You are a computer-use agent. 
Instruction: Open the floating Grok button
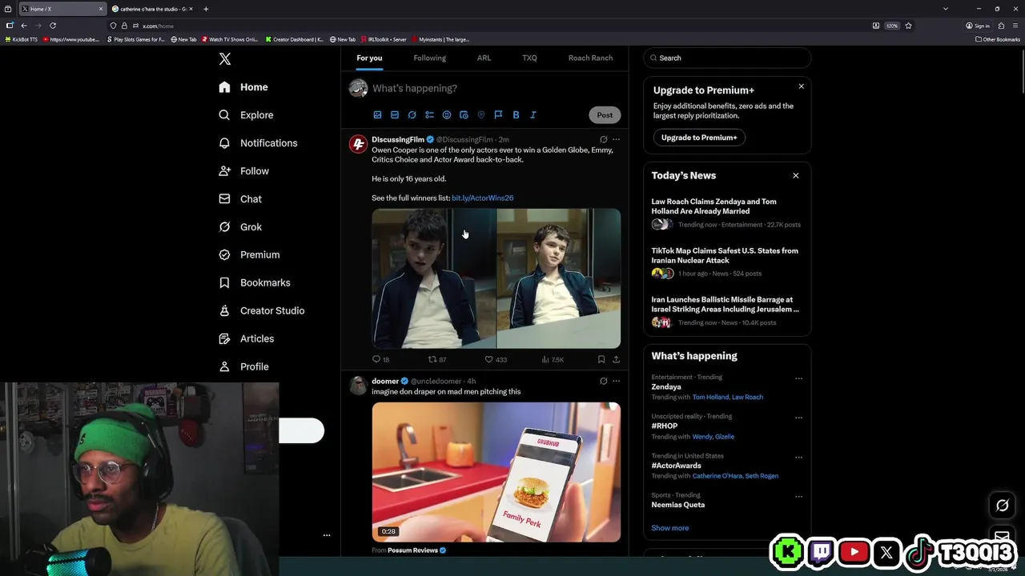tap(1002, 505)
